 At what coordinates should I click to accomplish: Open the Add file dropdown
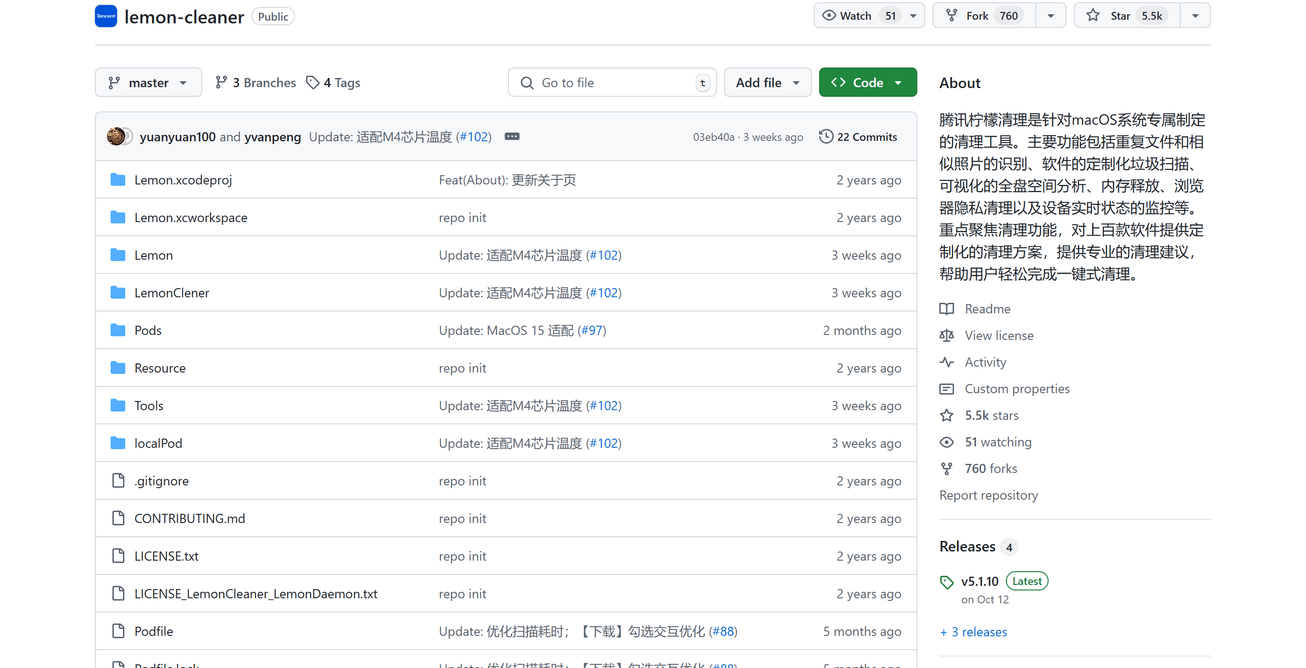click(x=767, y=83)
